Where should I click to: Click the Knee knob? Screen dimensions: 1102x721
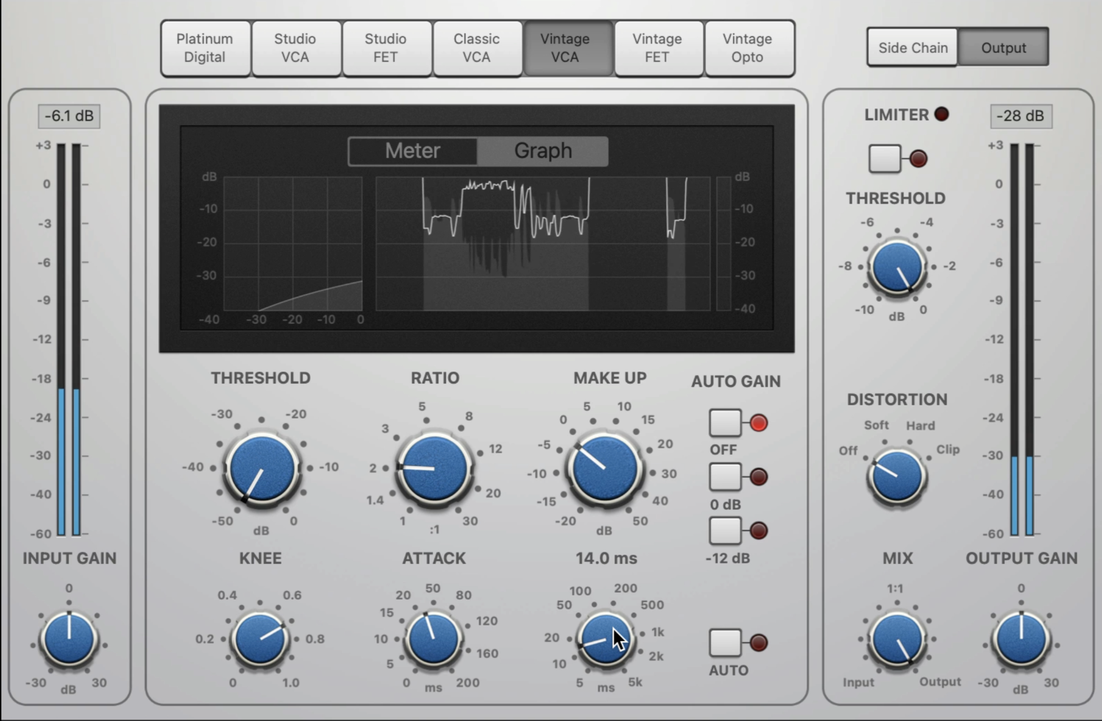(x=260, y=638)
